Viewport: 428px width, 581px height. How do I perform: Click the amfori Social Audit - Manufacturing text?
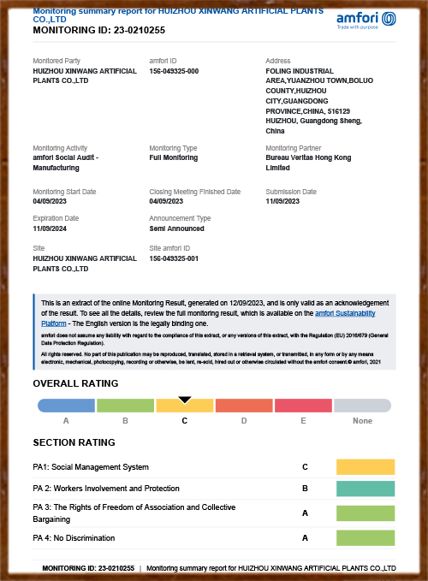tap(66, 163)
